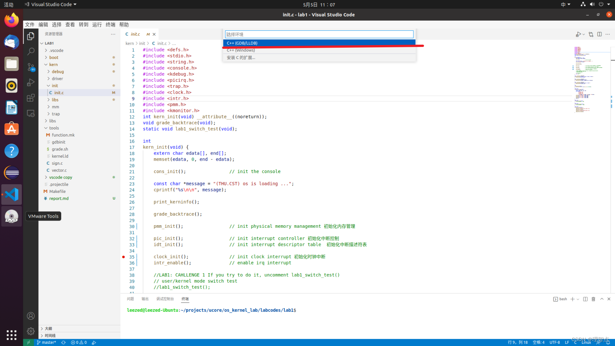
Task: Launch Firefox from the Ubuntu dock
Action: [x=11, y=20]
